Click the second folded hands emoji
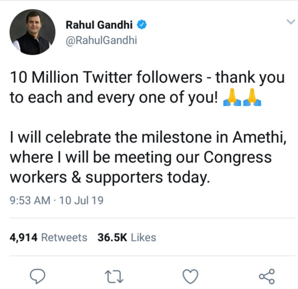 click(x=253, y=98)
